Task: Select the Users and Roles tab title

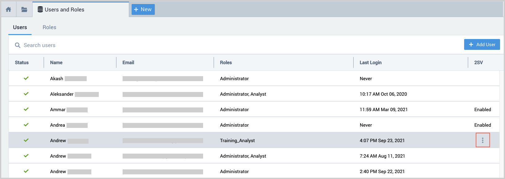Action: pyautogui.click(x=64, y=10)
